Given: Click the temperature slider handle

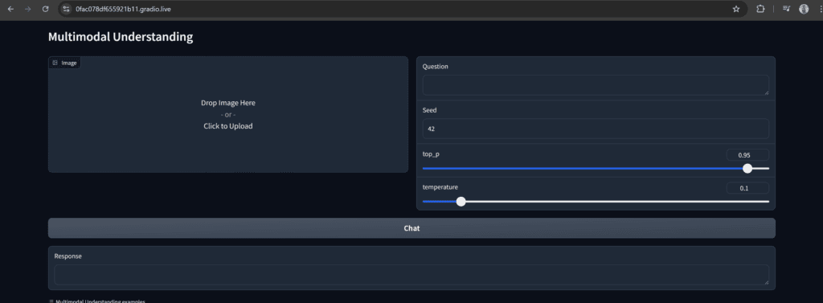Looking at the screenshot, I should [x=461, y=201].
